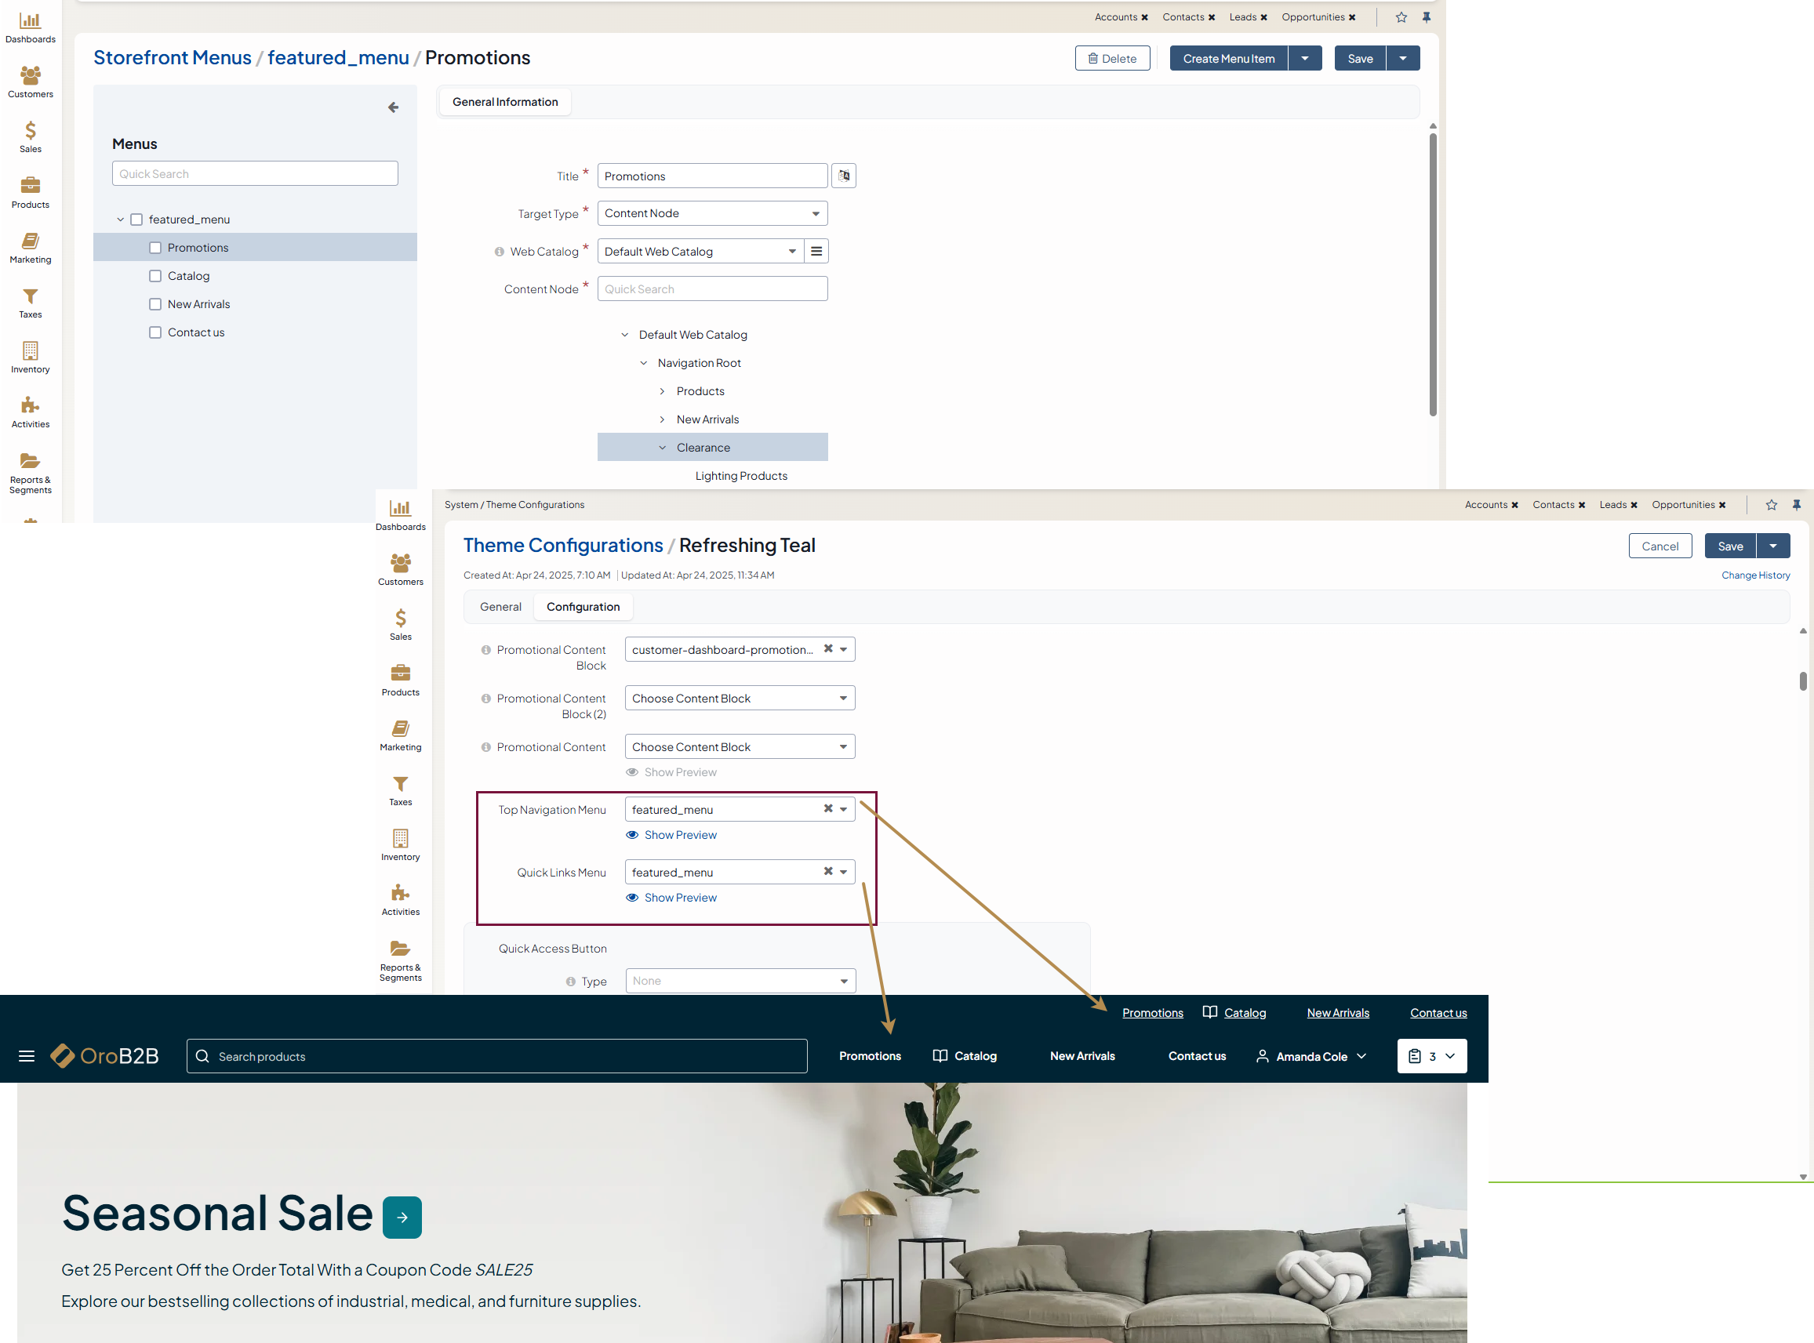Check the Promotions checkbox in the menu tree

click(x=155, y=248)
